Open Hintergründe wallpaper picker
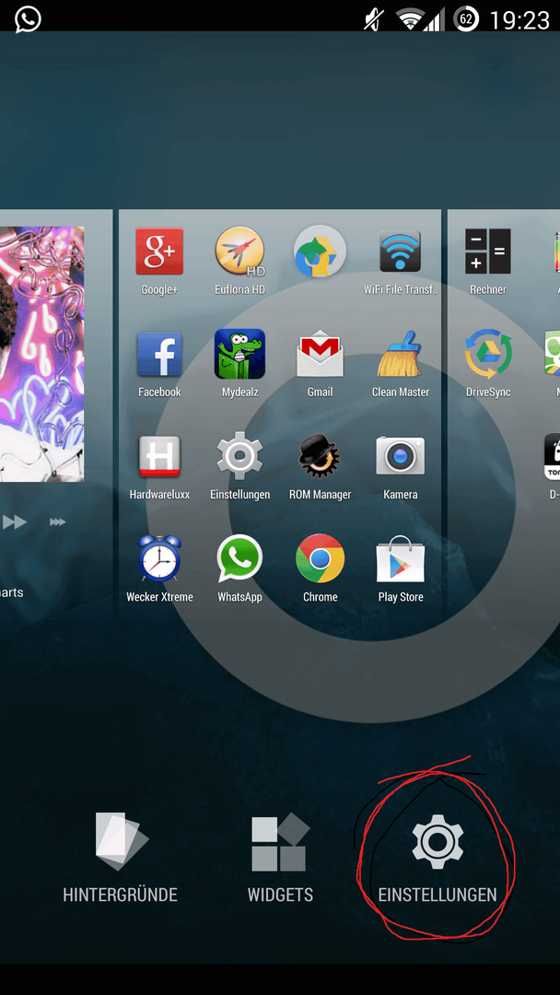Image resolution: width=560 pixels, height=995 pixels. (120, 858)
